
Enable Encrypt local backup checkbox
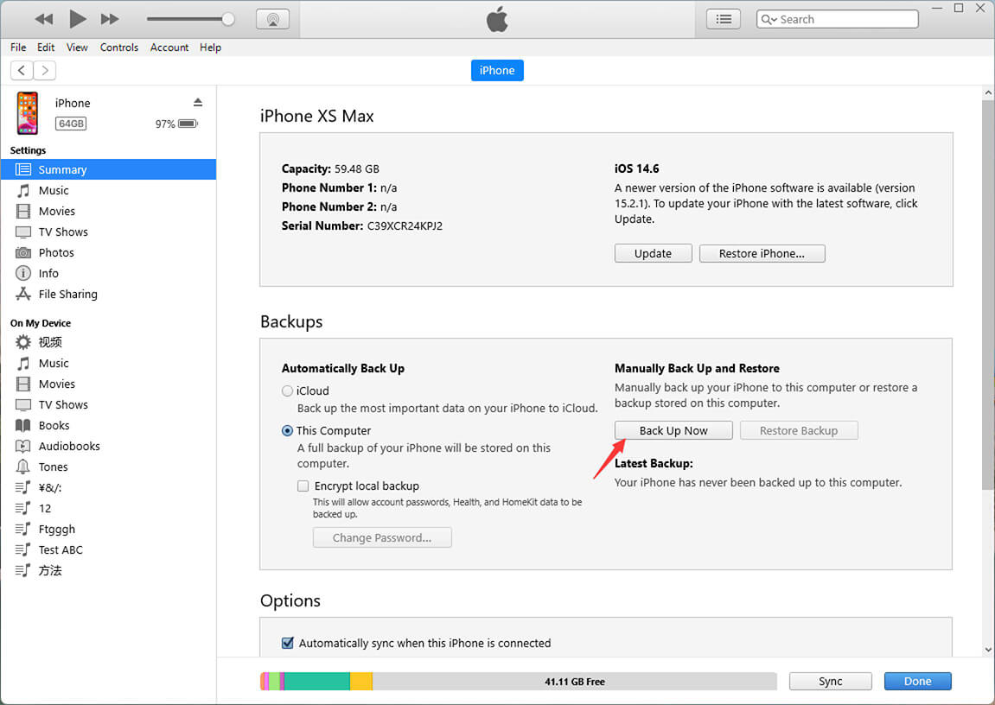tap(303, 486)
